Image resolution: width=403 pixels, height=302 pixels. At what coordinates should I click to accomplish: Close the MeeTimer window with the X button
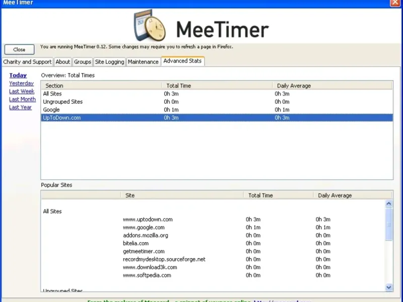click(395, 3)
